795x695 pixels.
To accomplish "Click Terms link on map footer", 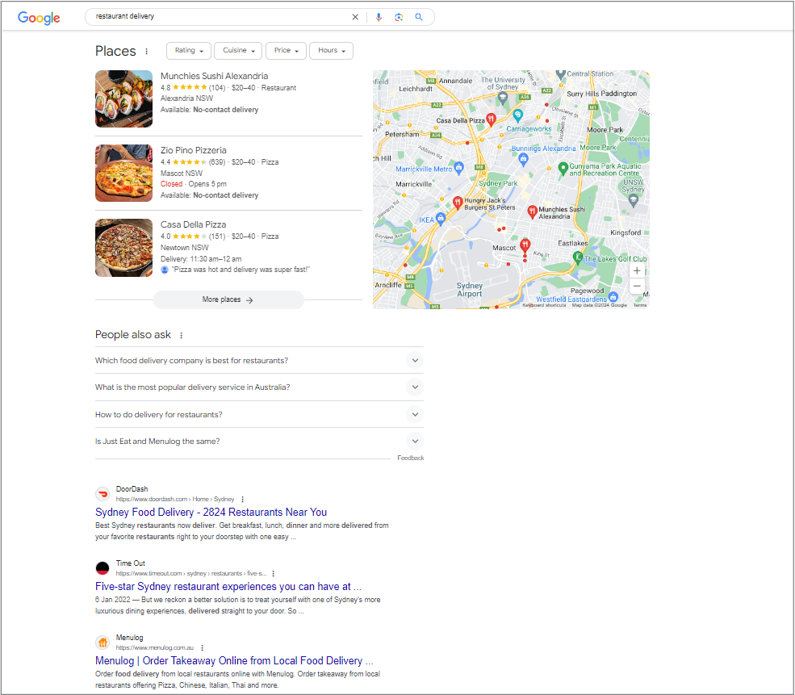I will click(640, 305).
